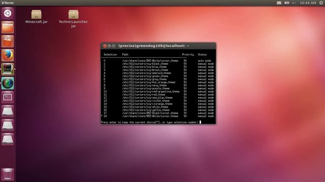Click the priority 30 value
The width and height of the screenshot is (325, 182).
click(x=185, y=113)
